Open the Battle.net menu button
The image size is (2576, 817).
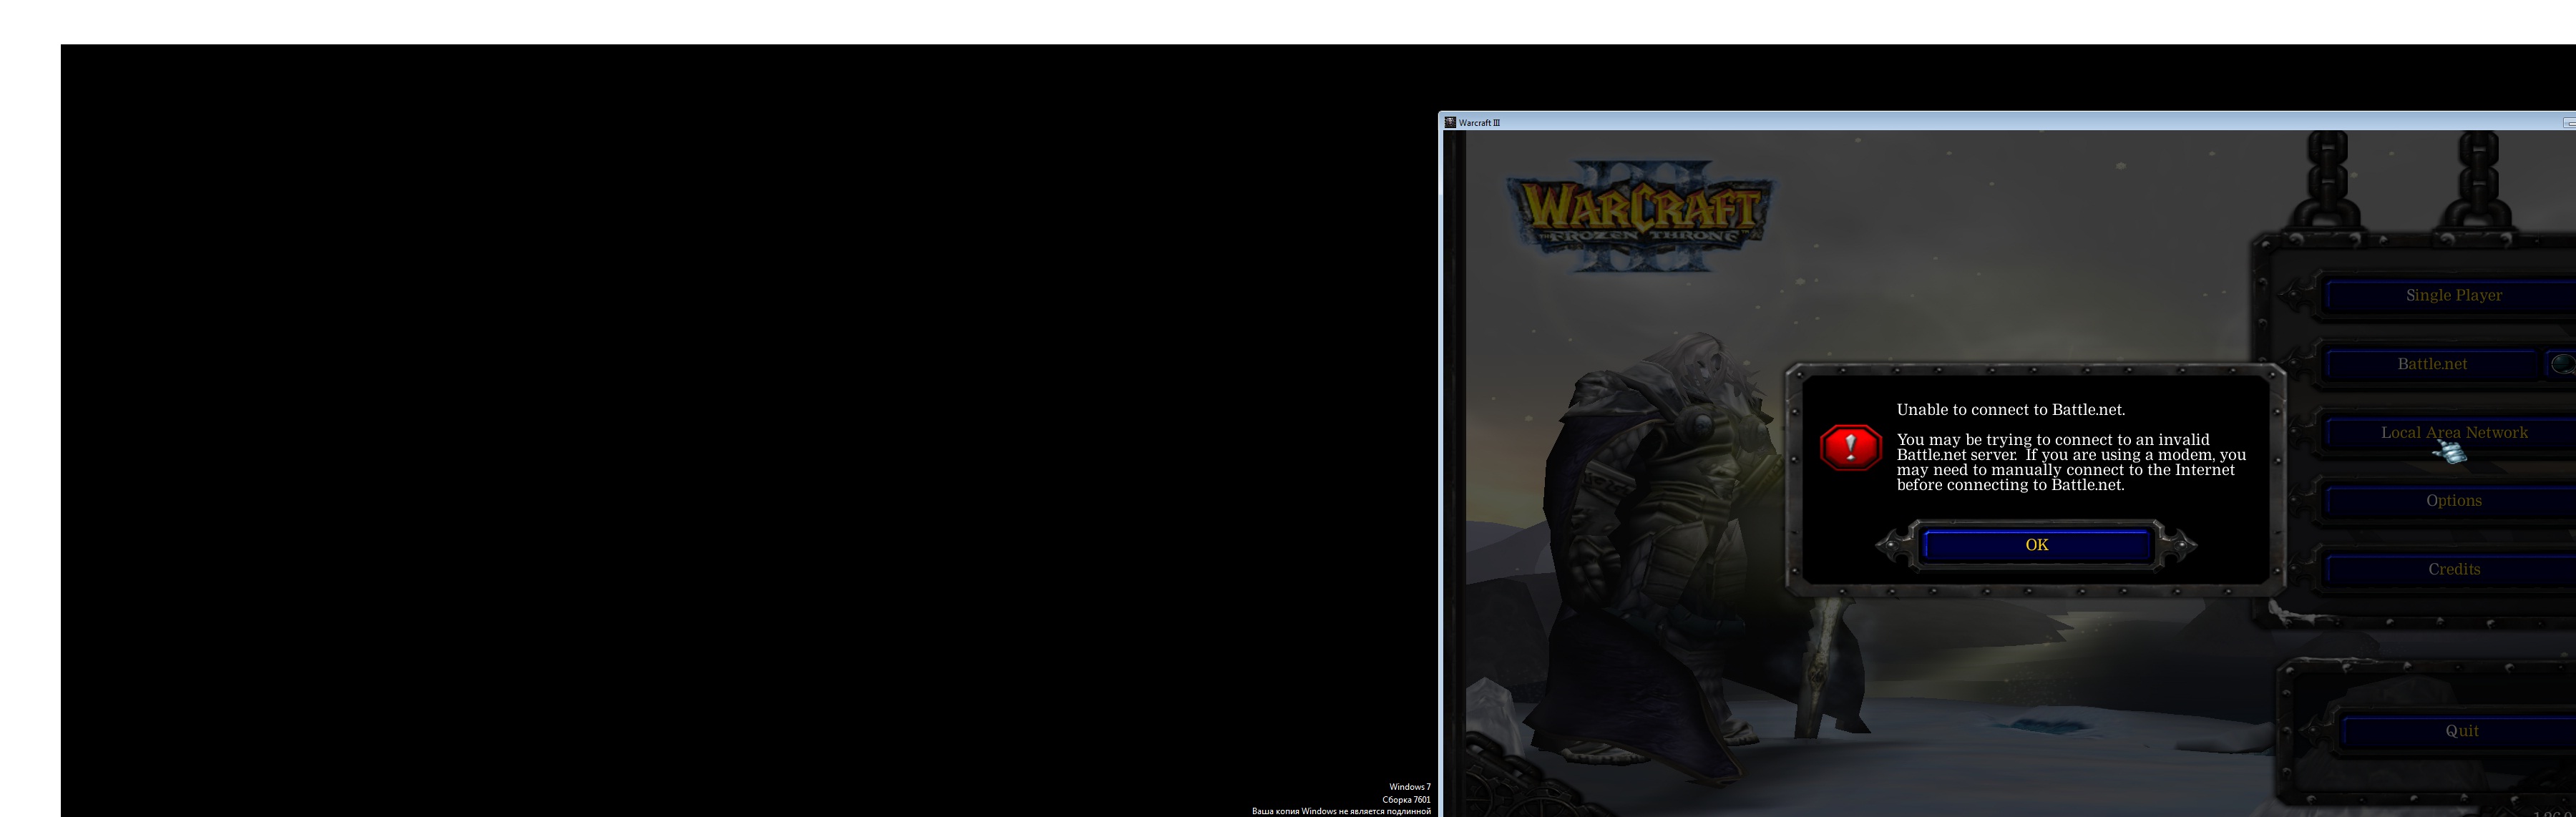point(2431,364)
